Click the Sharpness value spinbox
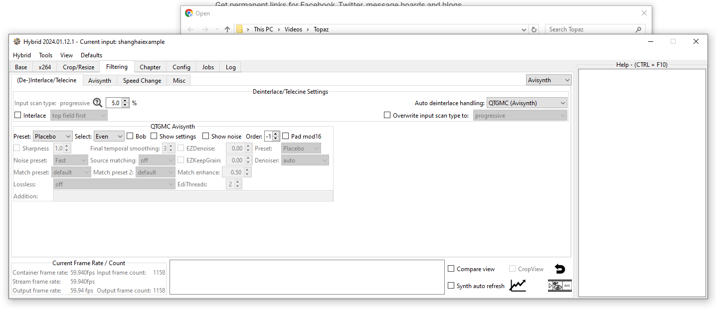Image resolution: width=716 pixels, height=312 pixels. click(62, 148)
